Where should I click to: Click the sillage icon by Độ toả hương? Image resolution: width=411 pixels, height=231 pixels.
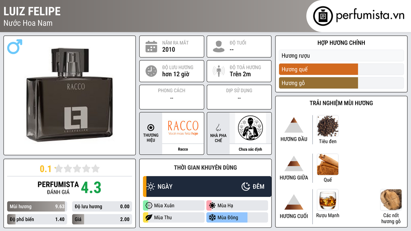click(219, 71)
